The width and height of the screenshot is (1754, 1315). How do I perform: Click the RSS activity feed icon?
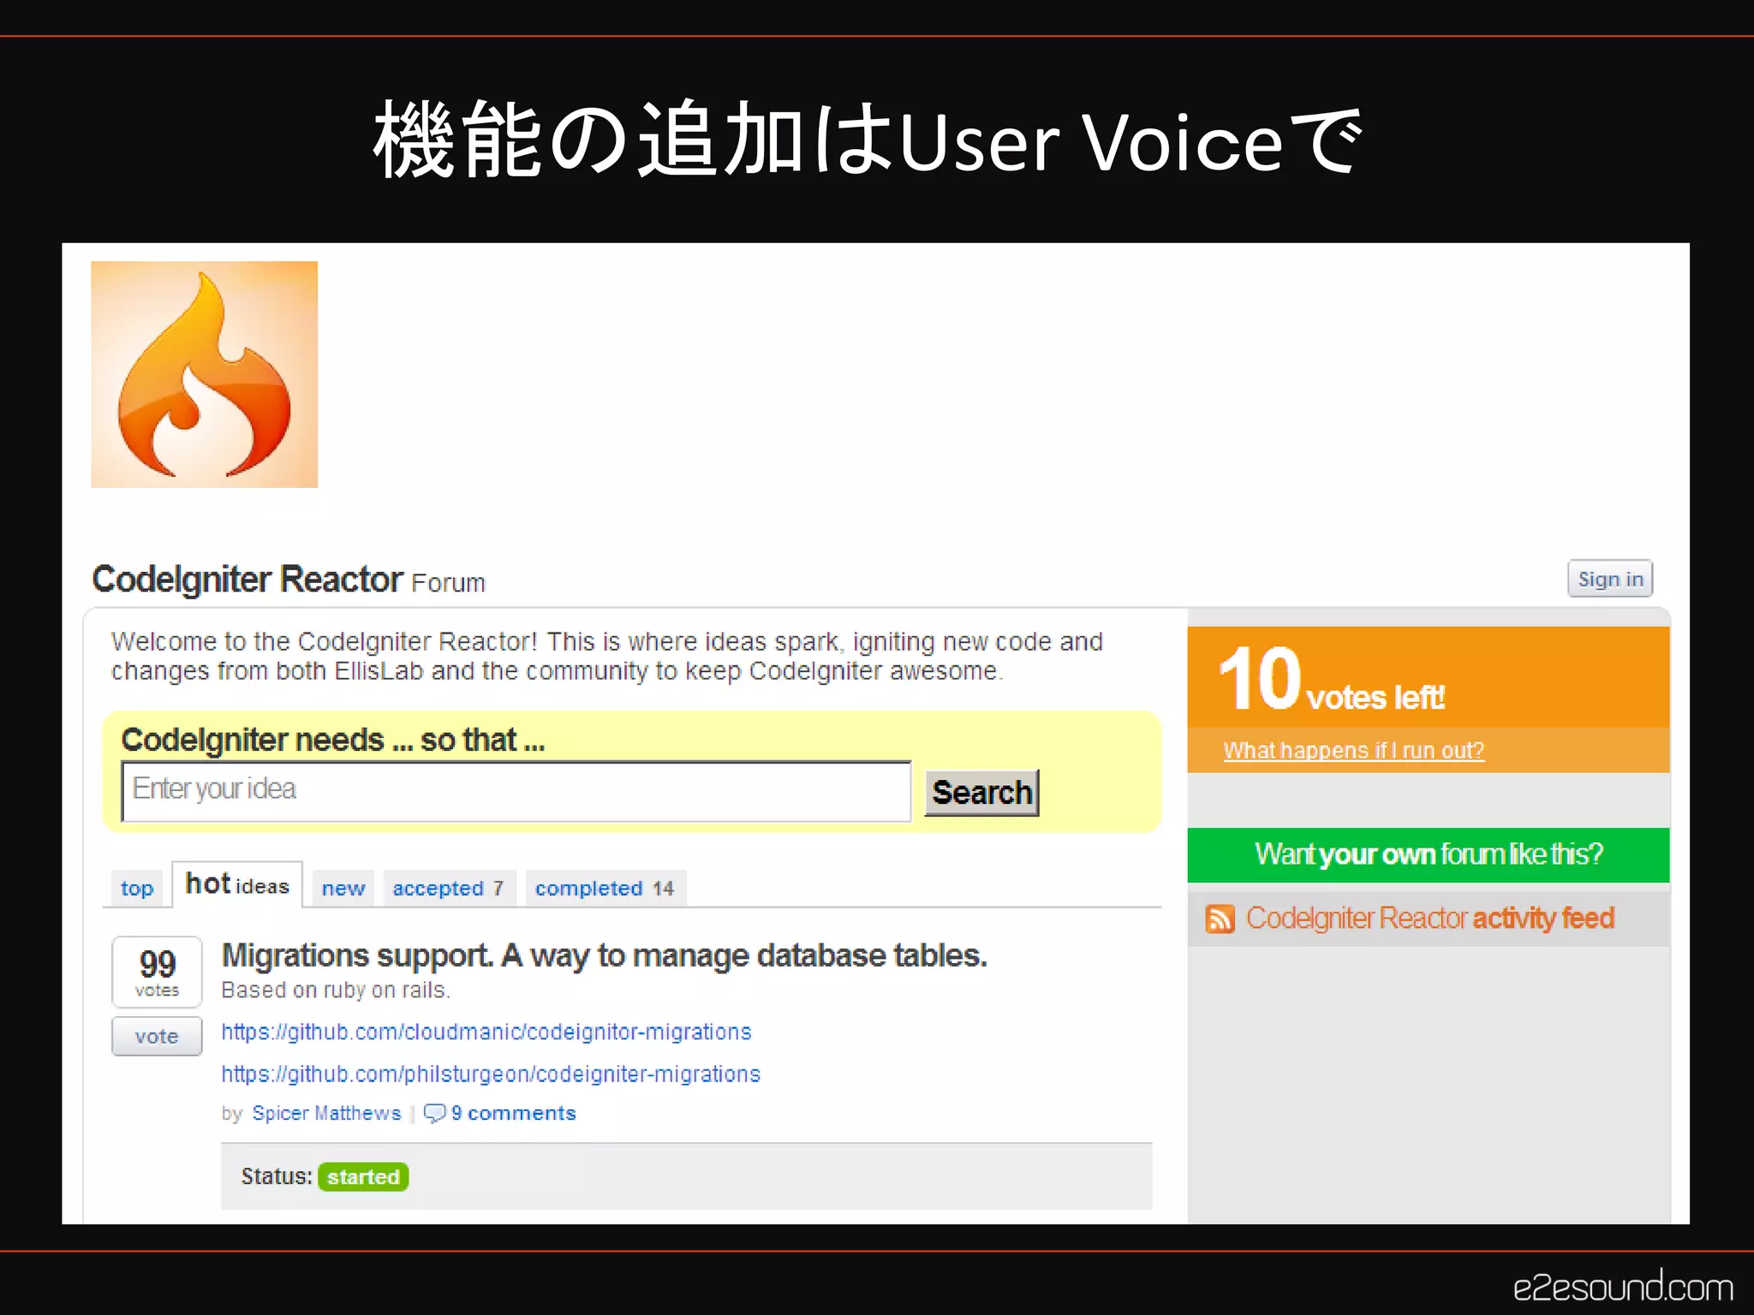[1220, 919]
